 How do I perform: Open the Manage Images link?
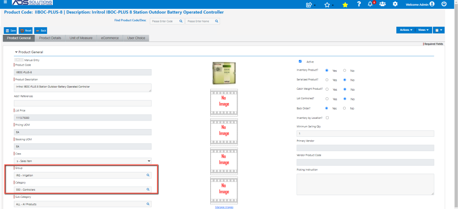click(x=224, y=207)
